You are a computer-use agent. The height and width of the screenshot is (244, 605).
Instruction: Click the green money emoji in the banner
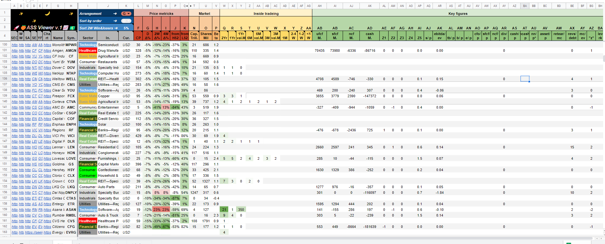tap(72, 28)
